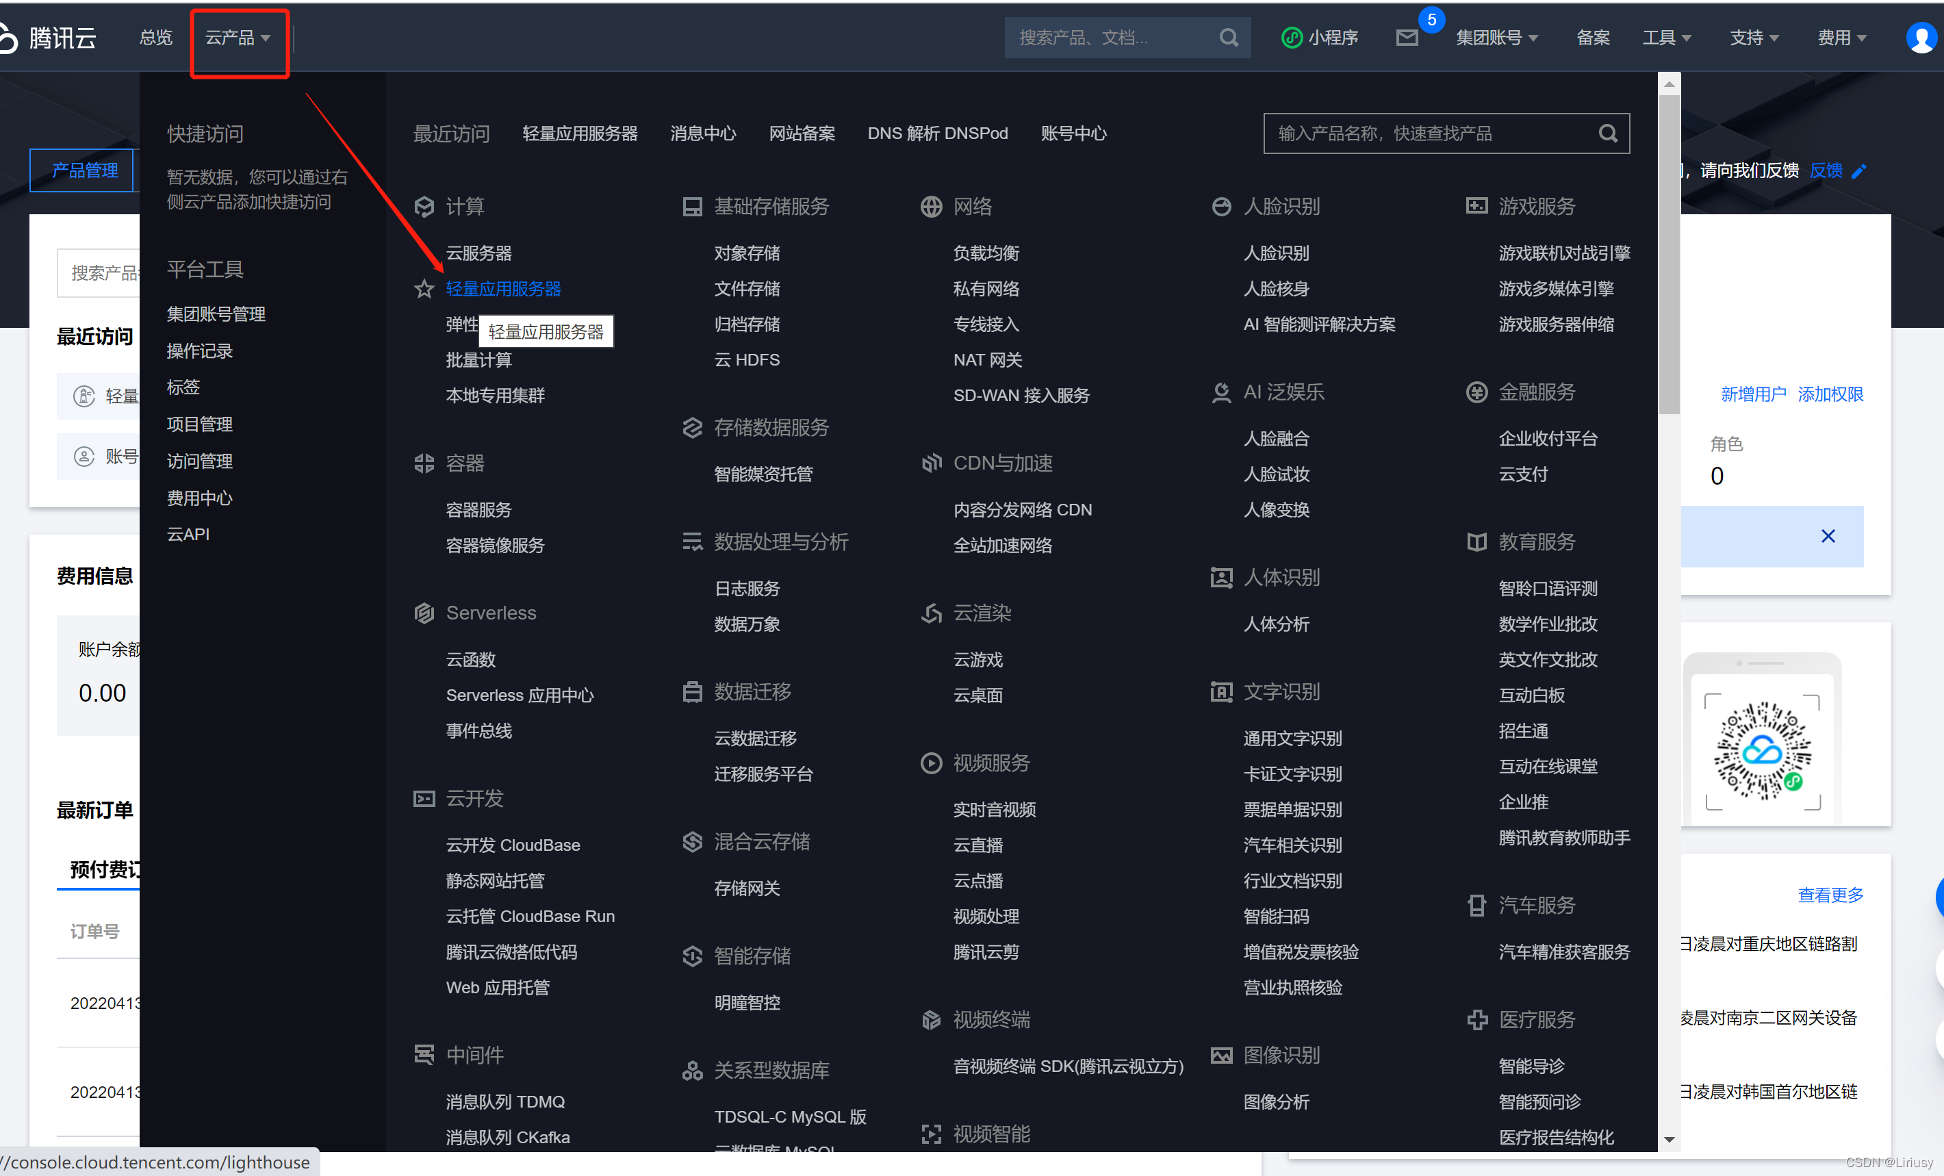Open 实时音视频 under 视频服务
This screenshot has height=1176, width=1944.
click(994, 809)
